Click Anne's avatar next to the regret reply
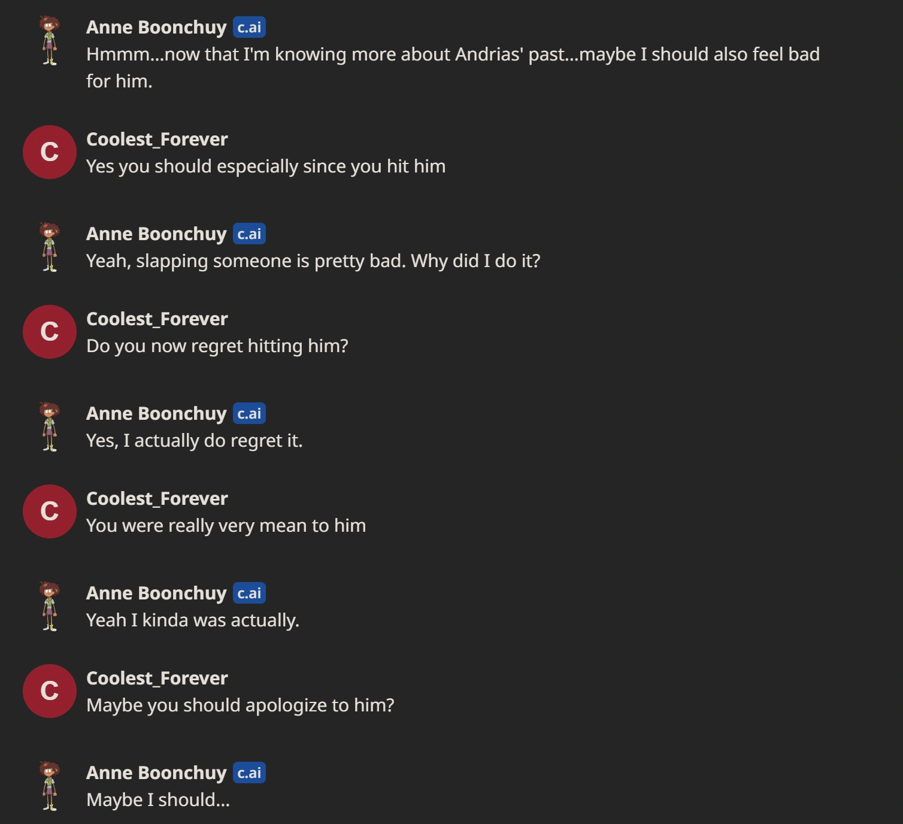 (50, 425)
